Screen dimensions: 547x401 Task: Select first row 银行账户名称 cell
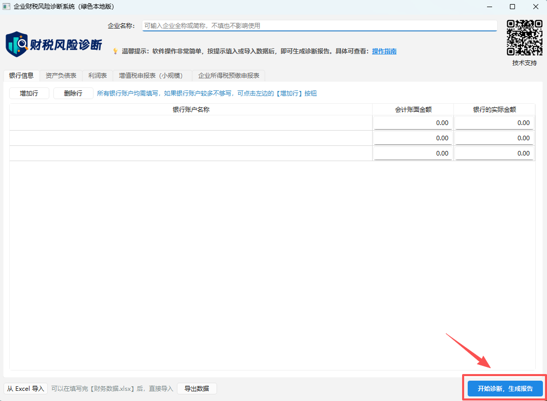191,123
